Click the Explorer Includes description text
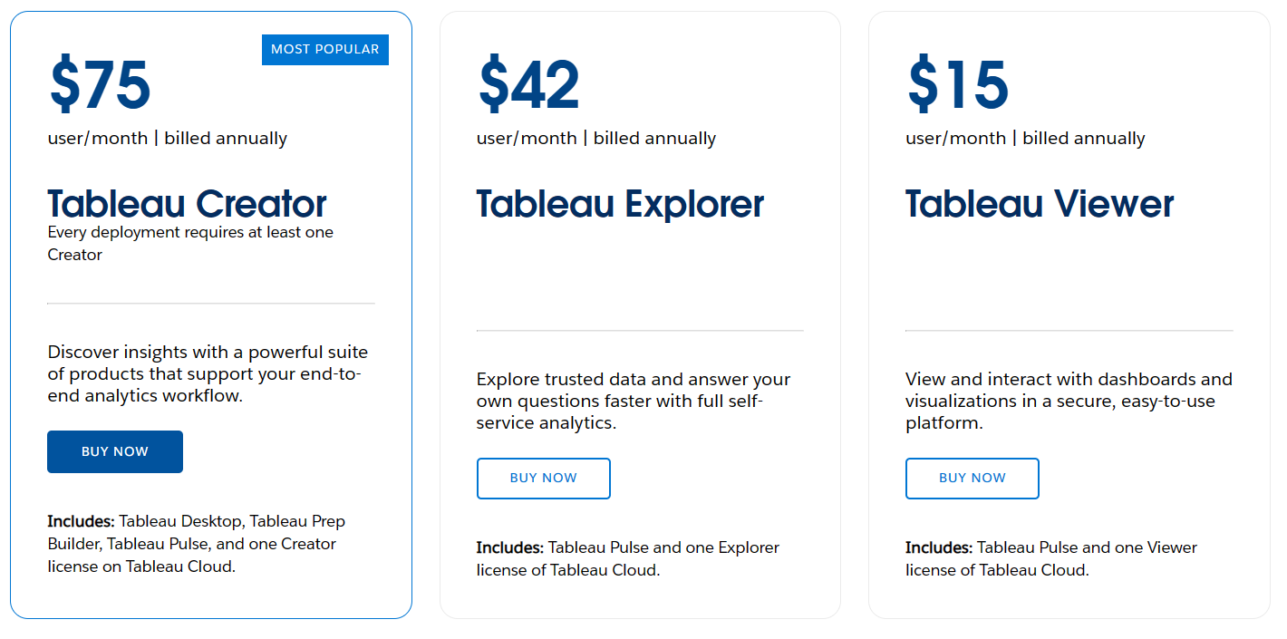 (x=626, y=557)
